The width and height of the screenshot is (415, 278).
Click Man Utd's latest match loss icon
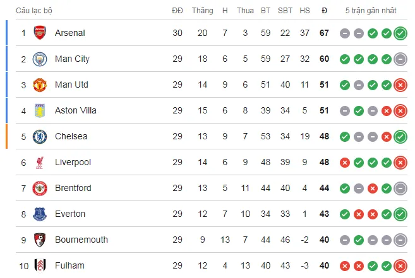400,85
